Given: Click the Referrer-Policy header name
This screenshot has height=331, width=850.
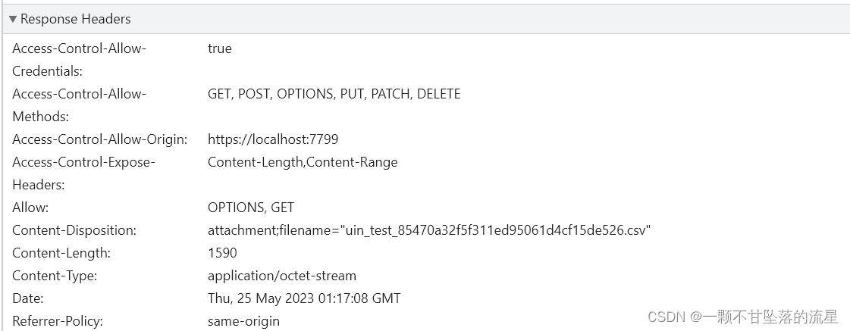Looking at the screenshot, I should click(x=58, y=321).
